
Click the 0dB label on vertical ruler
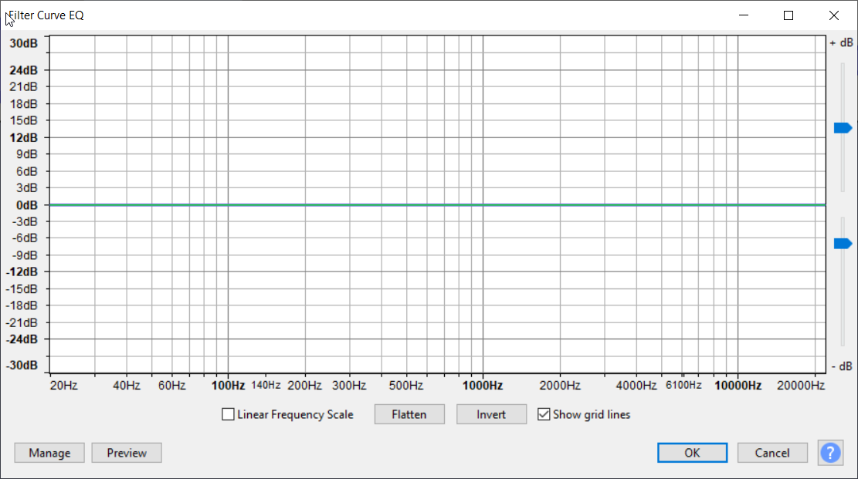click(27, 205)
